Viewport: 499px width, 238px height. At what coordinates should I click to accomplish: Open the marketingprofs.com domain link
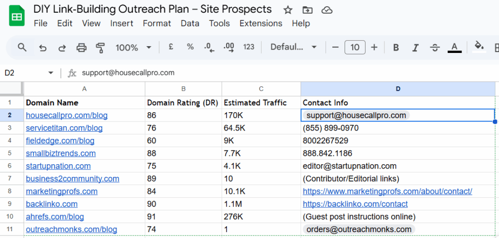pos(62,192)
